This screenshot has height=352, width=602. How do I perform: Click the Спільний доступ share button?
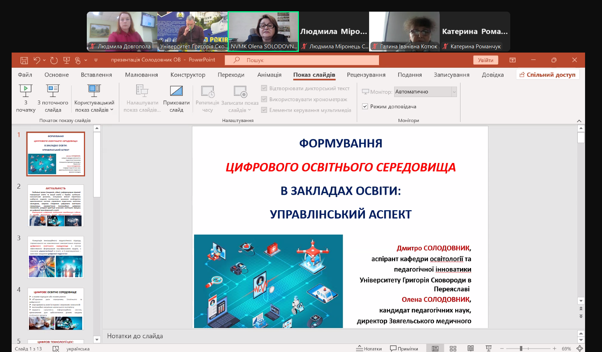click(548, 75)
